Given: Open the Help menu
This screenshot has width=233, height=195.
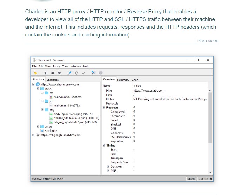Looking at the screenshot, I should (86, 66).
